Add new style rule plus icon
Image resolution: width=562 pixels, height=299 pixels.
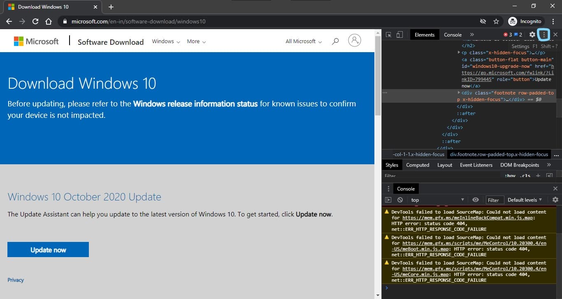pyautogui.click(x=538, y=176)
